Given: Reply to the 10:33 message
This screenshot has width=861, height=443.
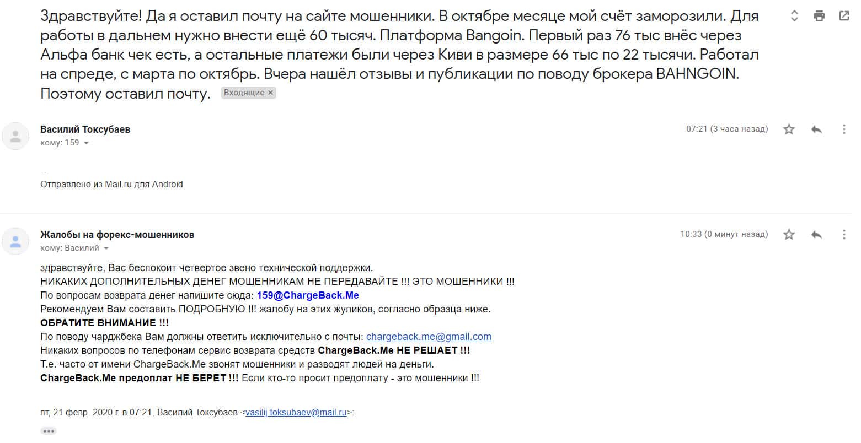Looking at the screenshot, I should click(x=816, y=235).
